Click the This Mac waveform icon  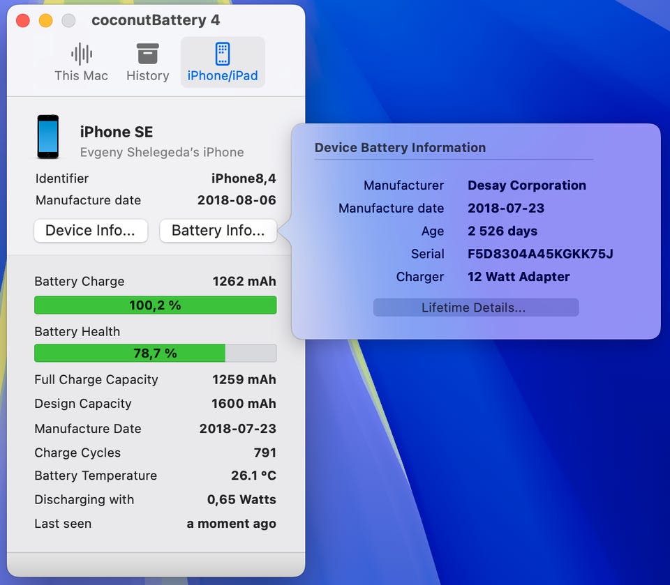[x=82, y=54]
